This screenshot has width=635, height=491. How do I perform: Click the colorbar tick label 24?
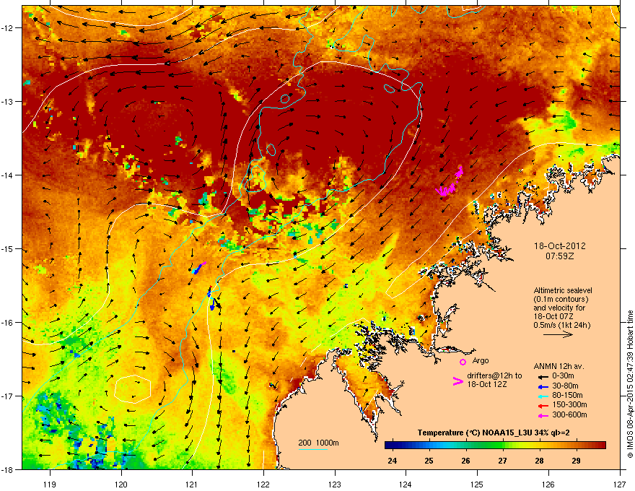coord(393,461)
